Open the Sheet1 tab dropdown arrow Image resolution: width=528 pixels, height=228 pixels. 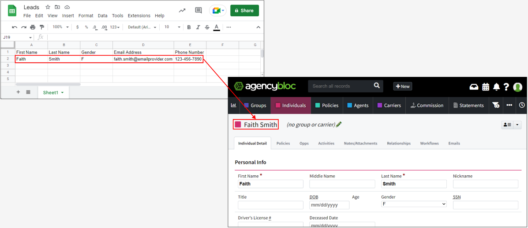[x=62, y=93]
